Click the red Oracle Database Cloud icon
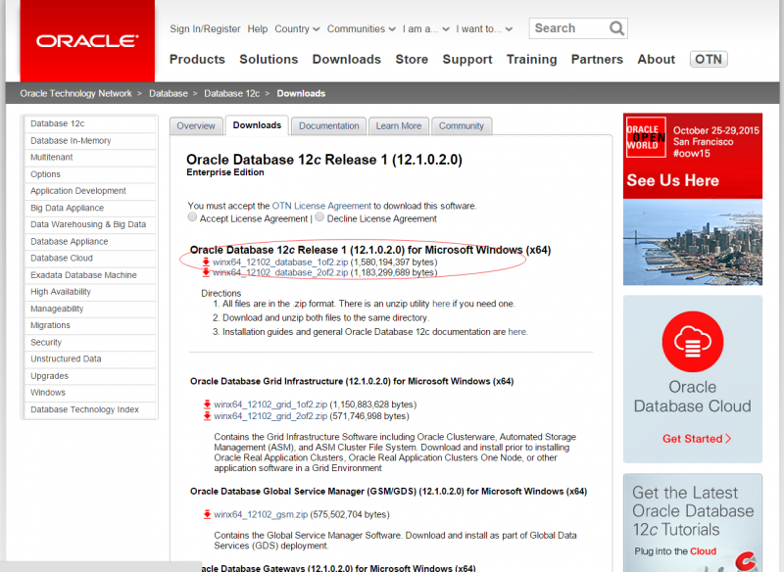This screenshot has height=572, width=784. (693, 342)
